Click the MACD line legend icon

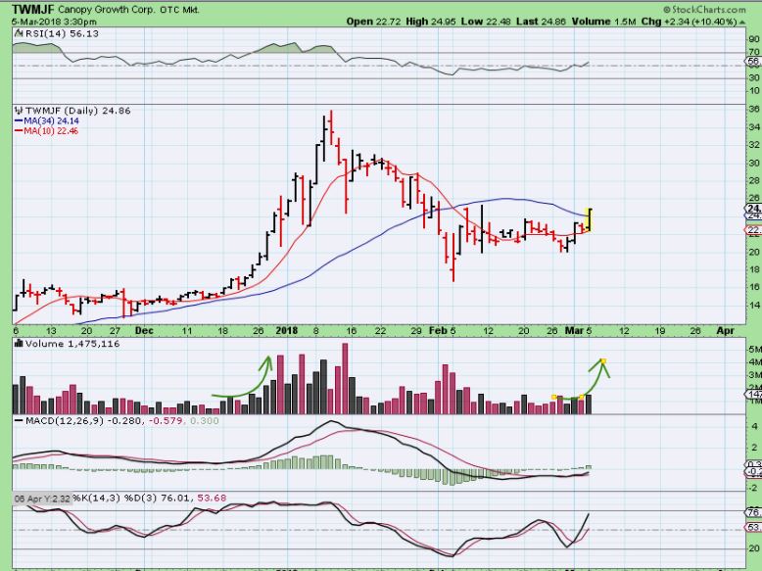coord(19,421)
